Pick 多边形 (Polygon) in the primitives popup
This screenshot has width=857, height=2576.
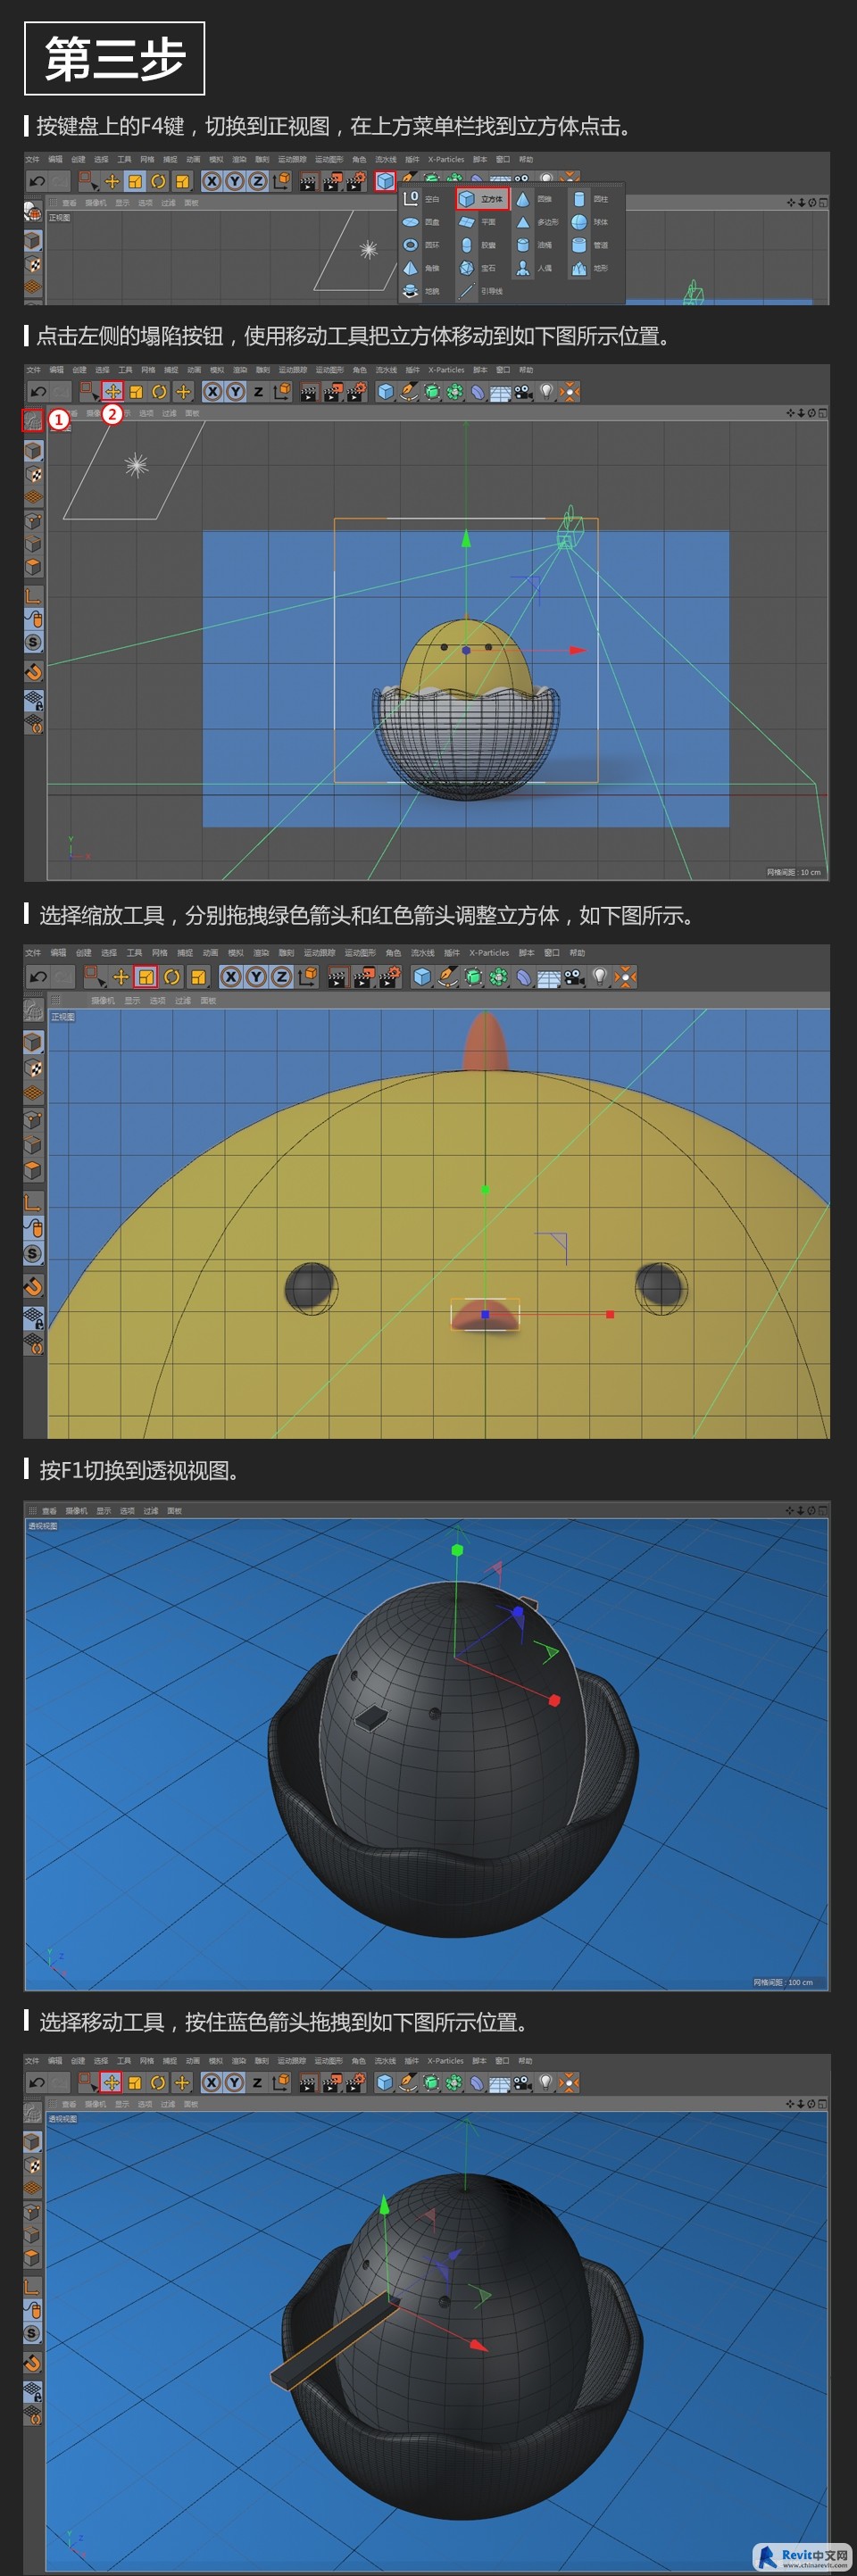click(x=537, y=222)
